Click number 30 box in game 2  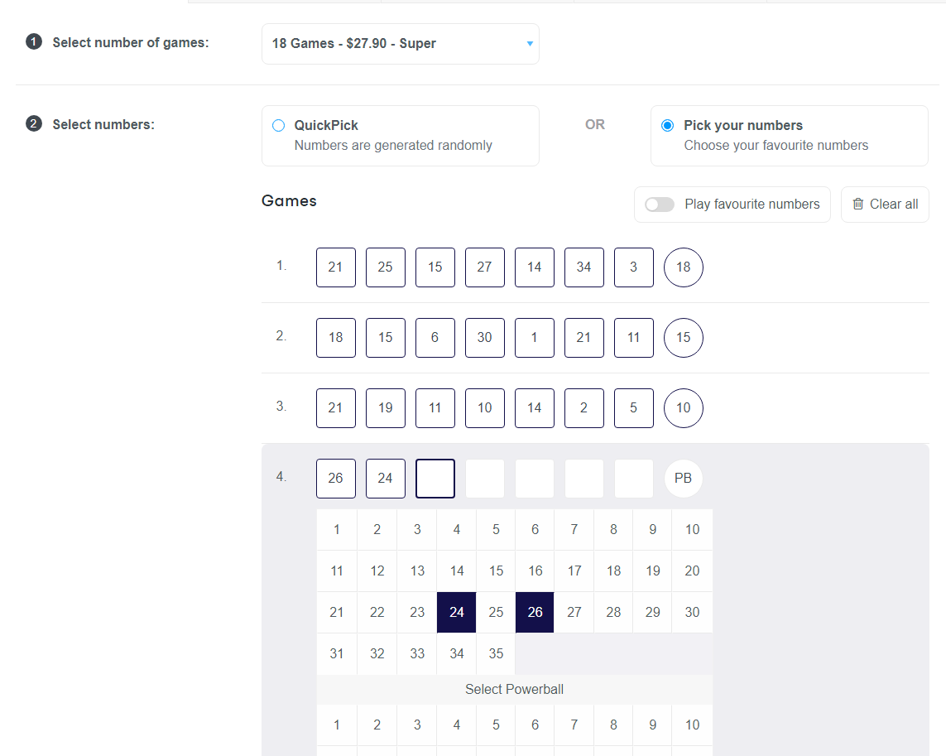(x=484, y=338)
